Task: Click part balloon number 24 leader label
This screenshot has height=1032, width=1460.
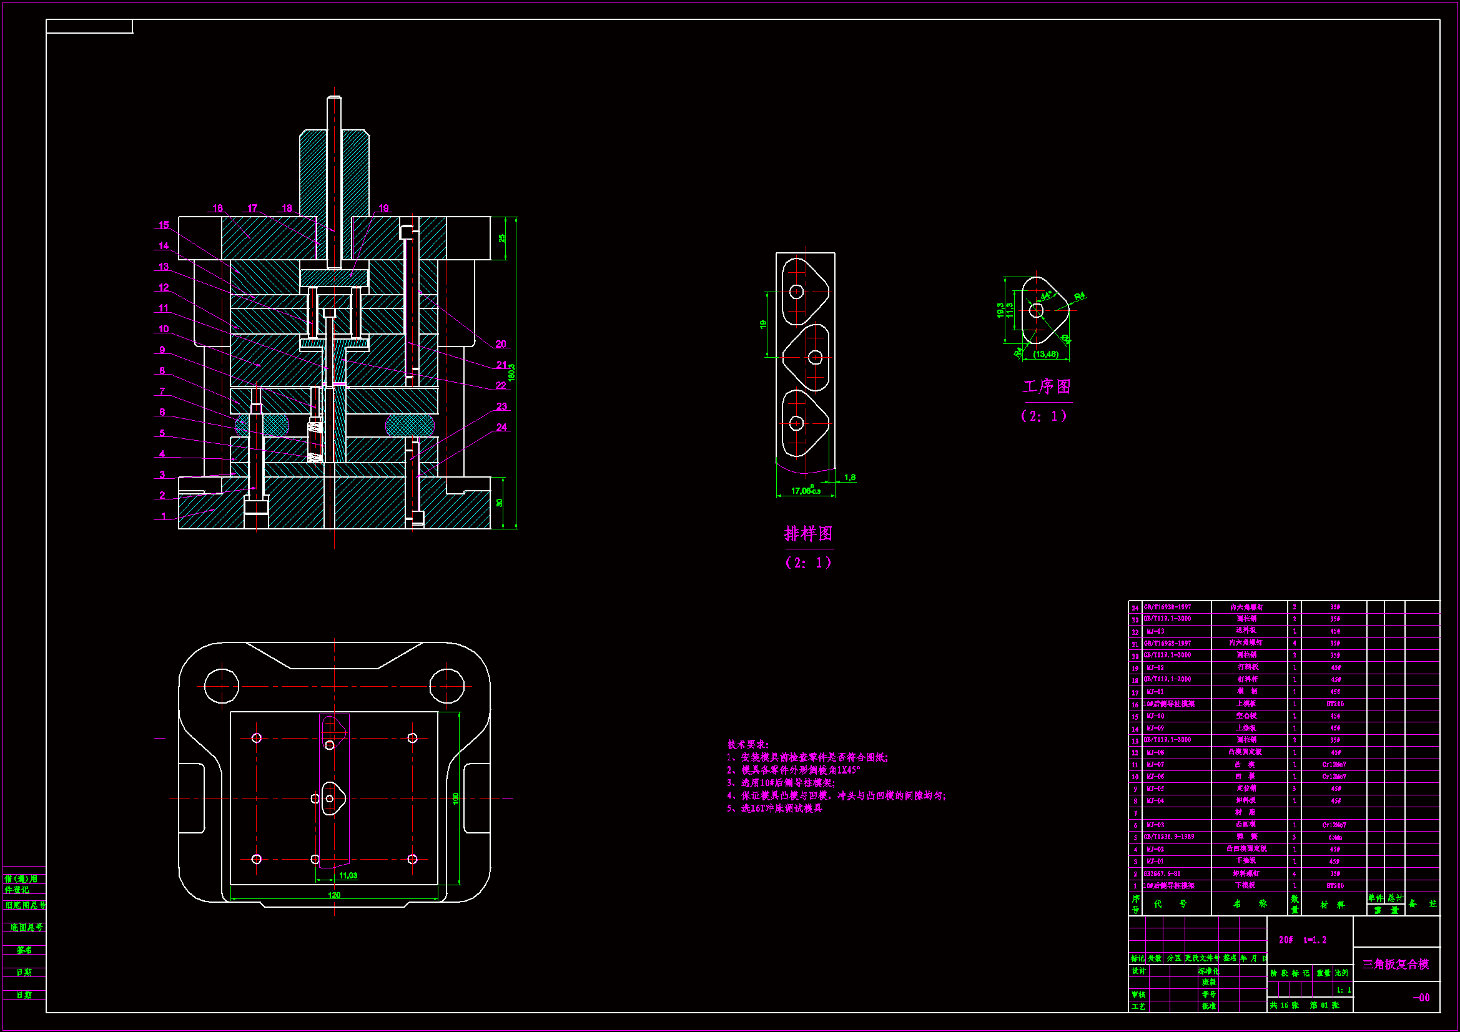Action: [x=501, y=427]
